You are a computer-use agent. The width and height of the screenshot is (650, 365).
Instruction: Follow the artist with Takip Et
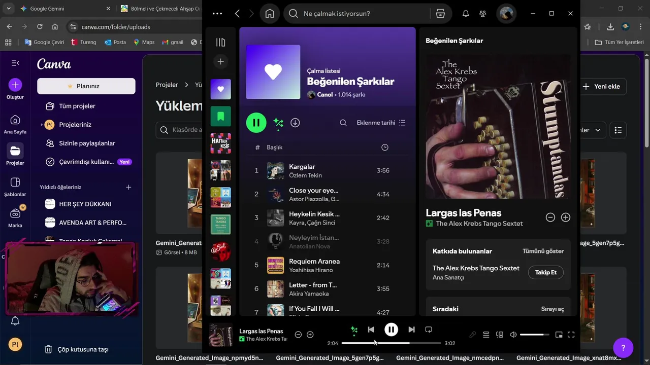[546, 273]
